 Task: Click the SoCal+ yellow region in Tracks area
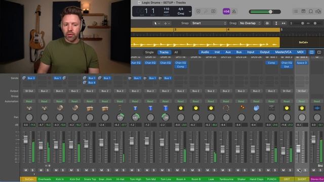205,42
